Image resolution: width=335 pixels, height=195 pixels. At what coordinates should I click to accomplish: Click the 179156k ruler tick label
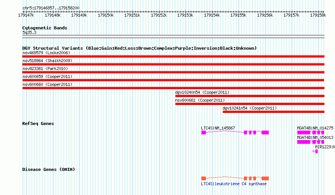click(265, 15)
